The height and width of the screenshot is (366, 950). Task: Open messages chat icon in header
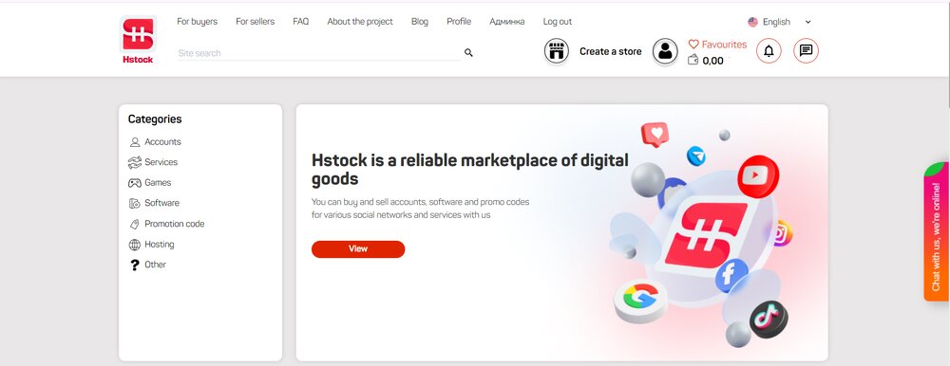pyautogui.click(x=806, y=51)
